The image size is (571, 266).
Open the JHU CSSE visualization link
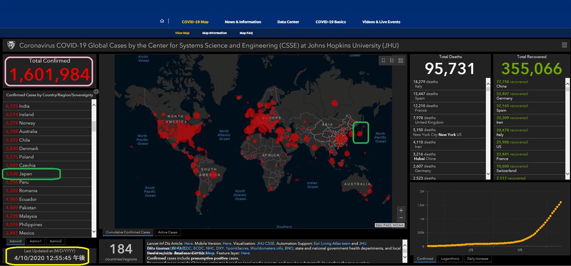click(x=266, y=244)
